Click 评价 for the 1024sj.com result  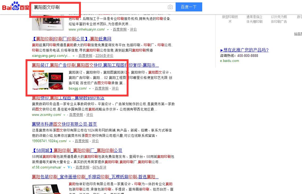[x=95, y=141]
